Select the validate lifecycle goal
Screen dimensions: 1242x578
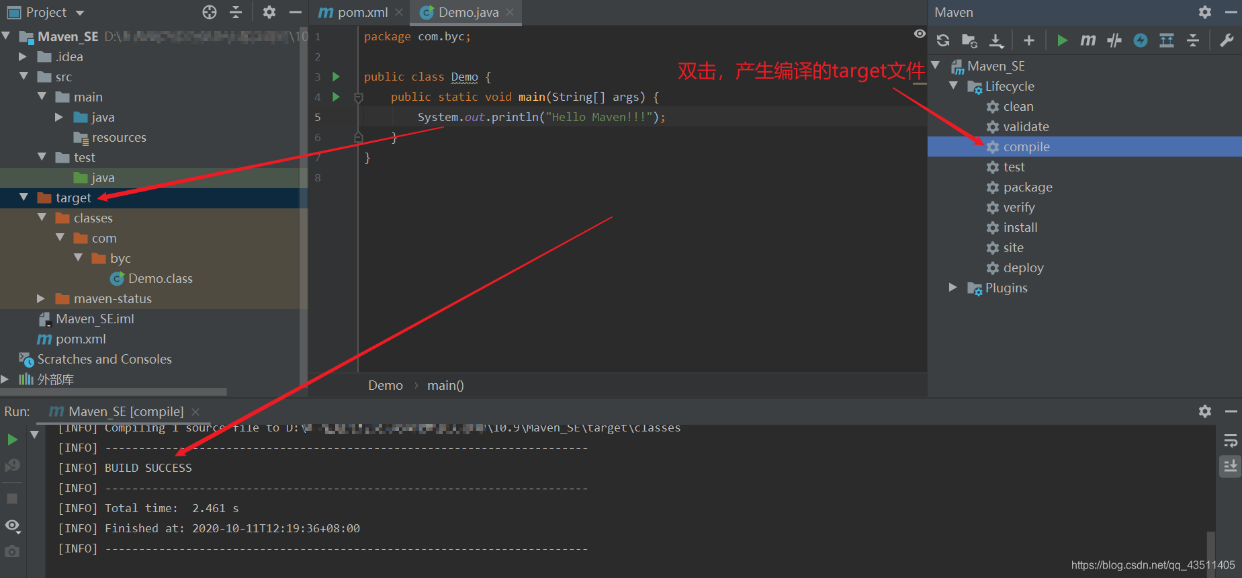pos(1018,126)
